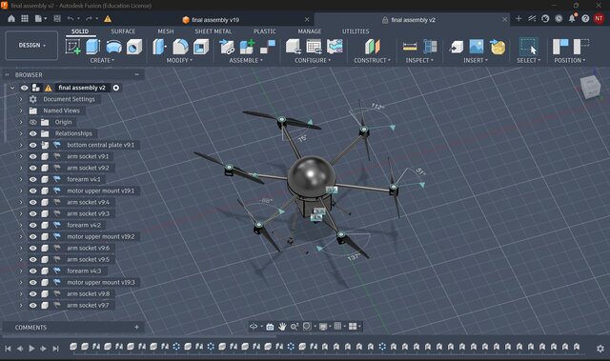610x361 pixels.
Task: Switch to the Utilities tab
Action: (x=356, y=31)
